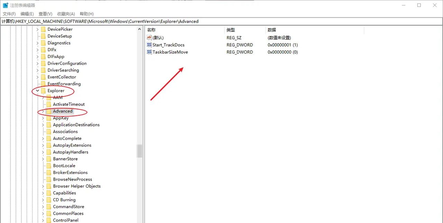Click the Registry Editor app icon in title bar

(x=6, y=5)
